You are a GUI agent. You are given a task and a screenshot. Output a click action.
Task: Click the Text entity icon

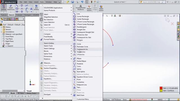(74, 87)
